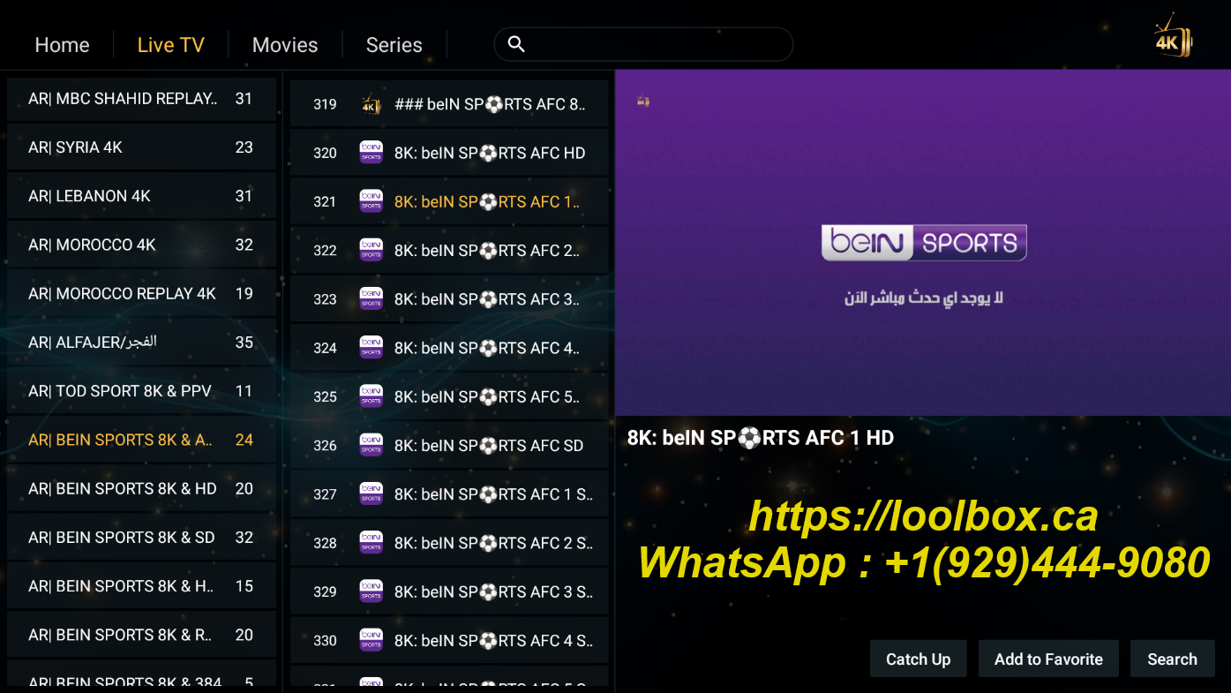The height and width of the screenshot is (693, 1231).
Task: Play channel 8K: beIN SPORTS AFC SD
Action: point(488,446)
